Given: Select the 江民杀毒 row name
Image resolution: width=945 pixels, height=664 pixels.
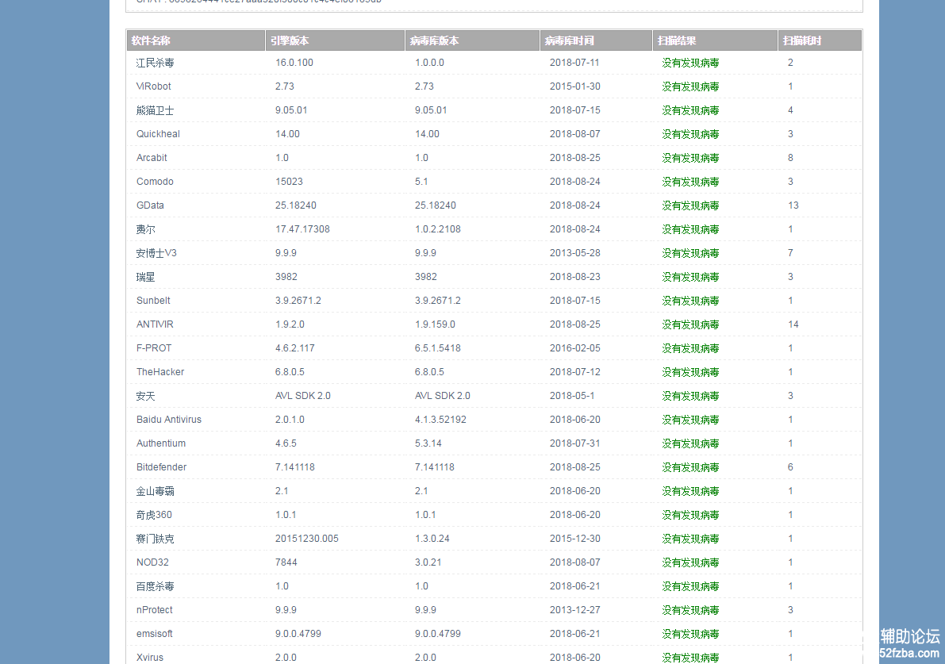Looking at the screenshot, I should 155,63.
